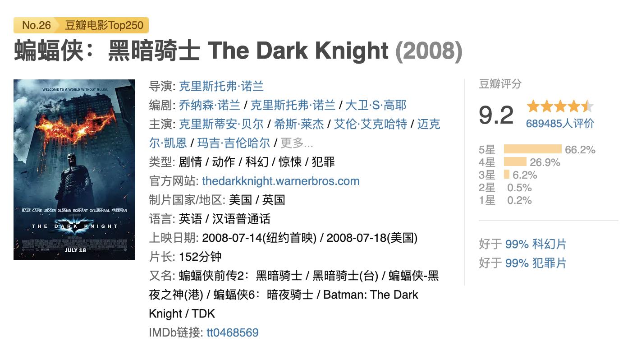Screen dimensions: 623x360
Task: Click The Dark Knight poster thumbnail
Action: pyautogui.click(x=74, y=170)
